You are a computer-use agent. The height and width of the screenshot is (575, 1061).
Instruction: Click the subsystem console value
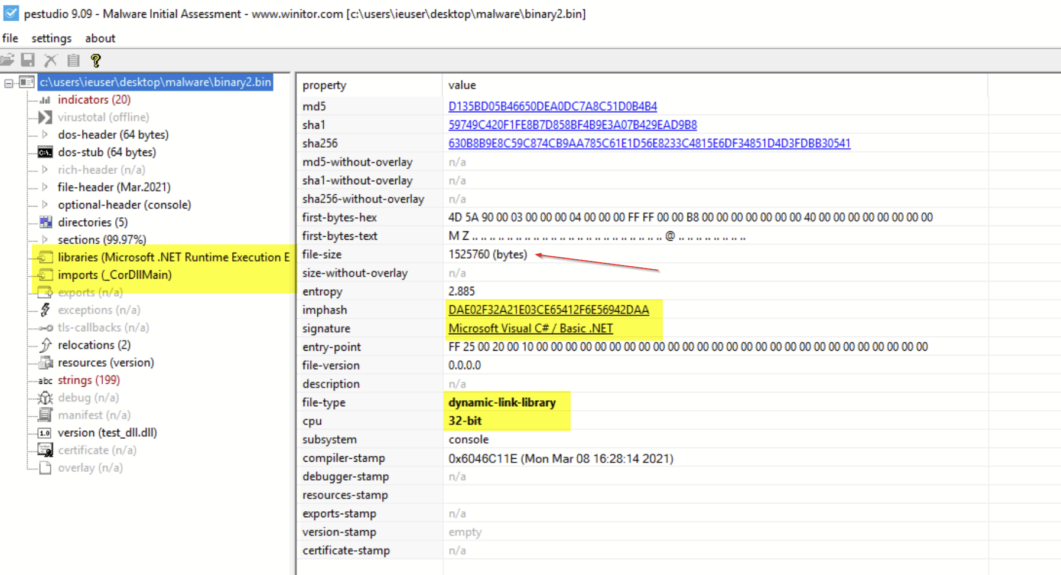(468, 440)
